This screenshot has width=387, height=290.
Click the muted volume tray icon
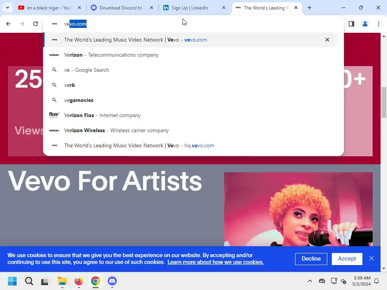[344, 281]
